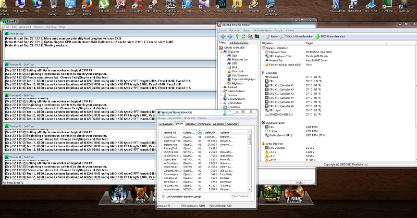Select the Overclock item in tree
Image resolution: width=417 pixels, height=218 pixels.
(x=237, y=71)
